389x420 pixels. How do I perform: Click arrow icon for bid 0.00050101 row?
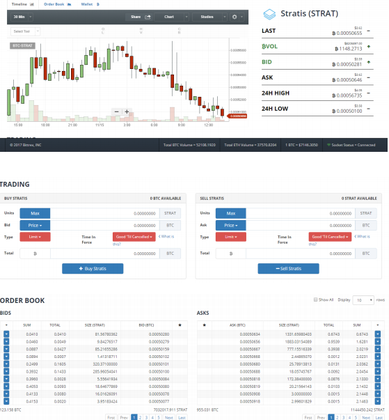6,364
